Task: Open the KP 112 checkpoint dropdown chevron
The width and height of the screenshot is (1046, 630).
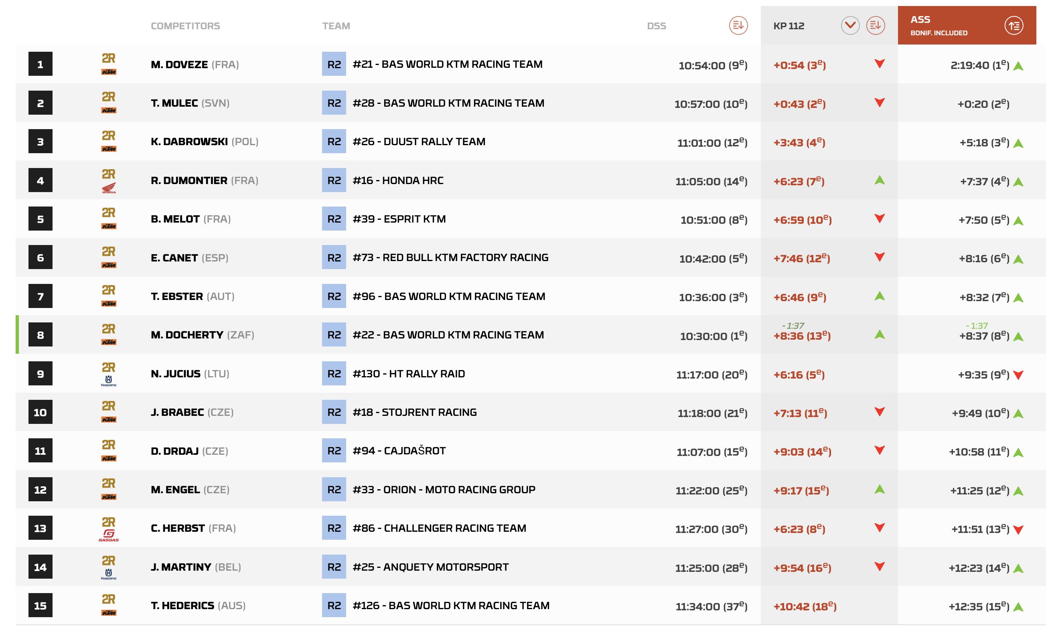Action: pyautogui.click(x=850, y=26)
